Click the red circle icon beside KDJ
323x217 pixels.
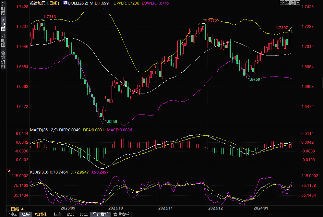point(9,171)
